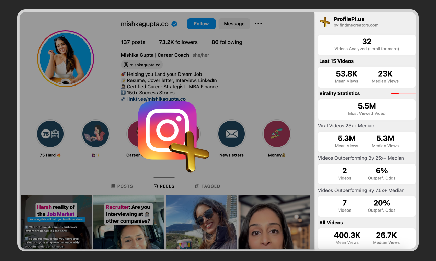
Task: Open the Message button
Action: tap(234, 24)
